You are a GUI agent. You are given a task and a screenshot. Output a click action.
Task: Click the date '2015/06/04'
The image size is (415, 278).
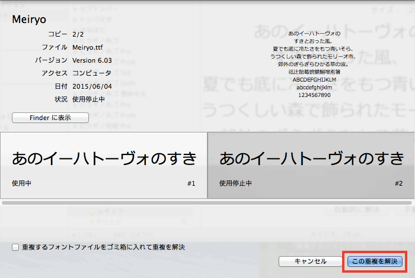click(92, 86)
